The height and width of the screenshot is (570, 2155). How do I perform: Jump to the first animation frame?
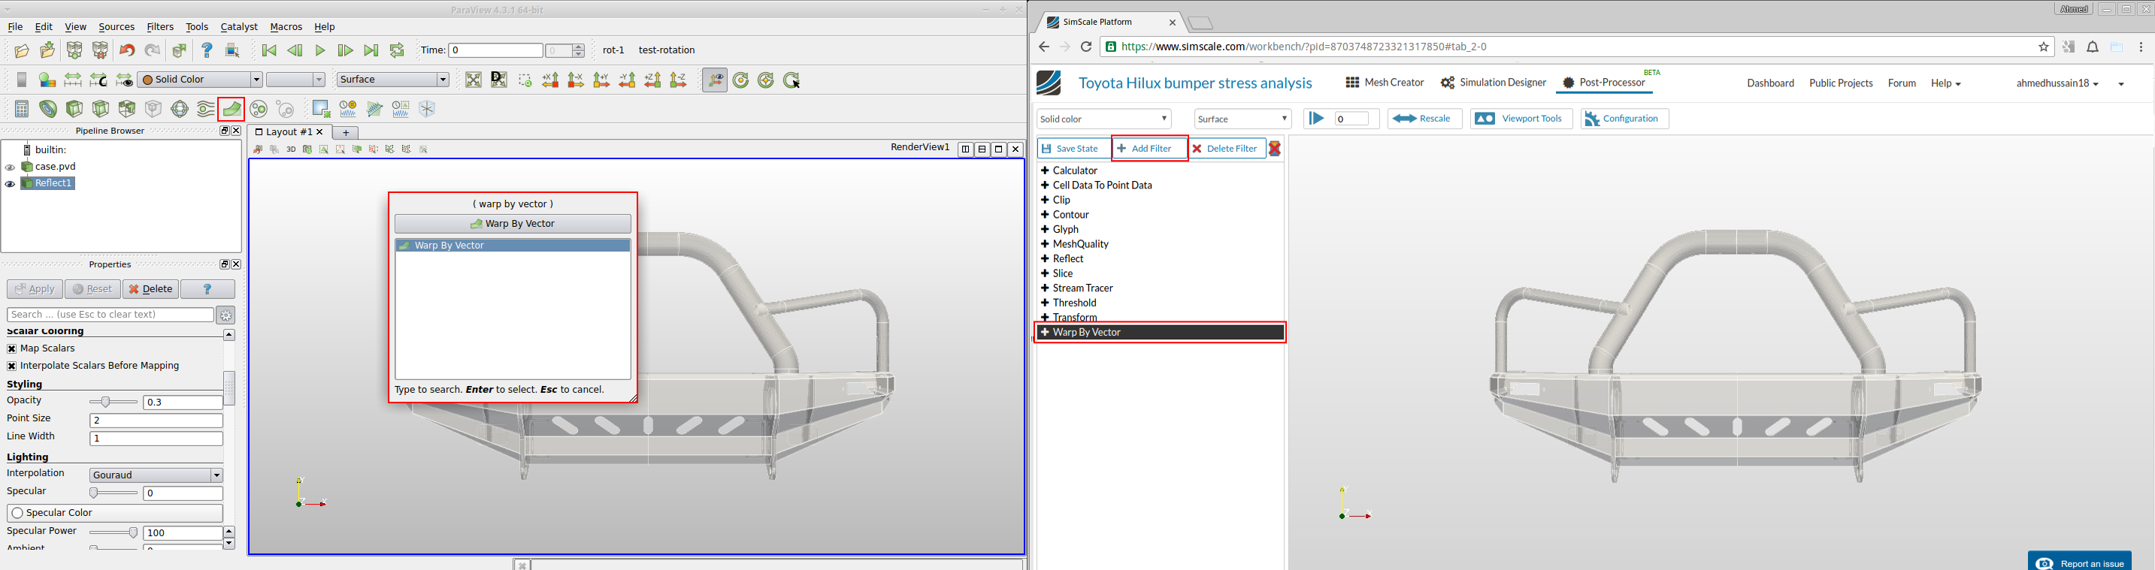(x=269, y=51)
